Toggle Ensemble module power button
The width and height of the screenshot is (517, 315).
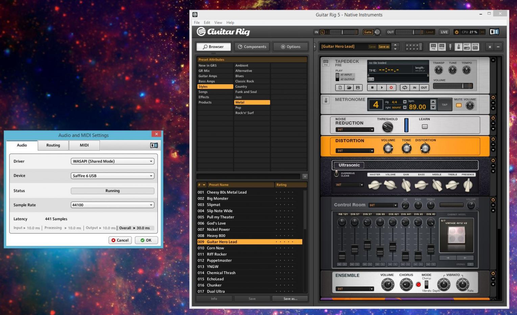tap(493, 273)
